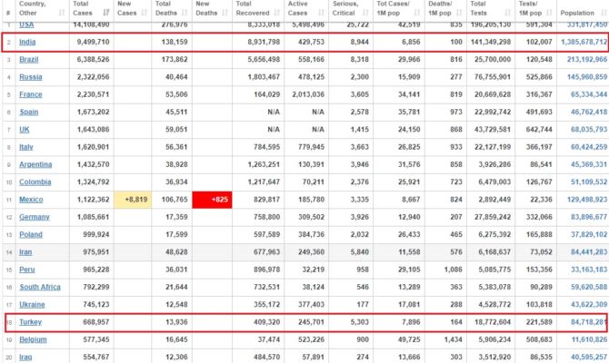Sort by Deaths/1M pop column arrows
Image resolution: width=609 pixels, height=363 pixels.
click(459, 13)
